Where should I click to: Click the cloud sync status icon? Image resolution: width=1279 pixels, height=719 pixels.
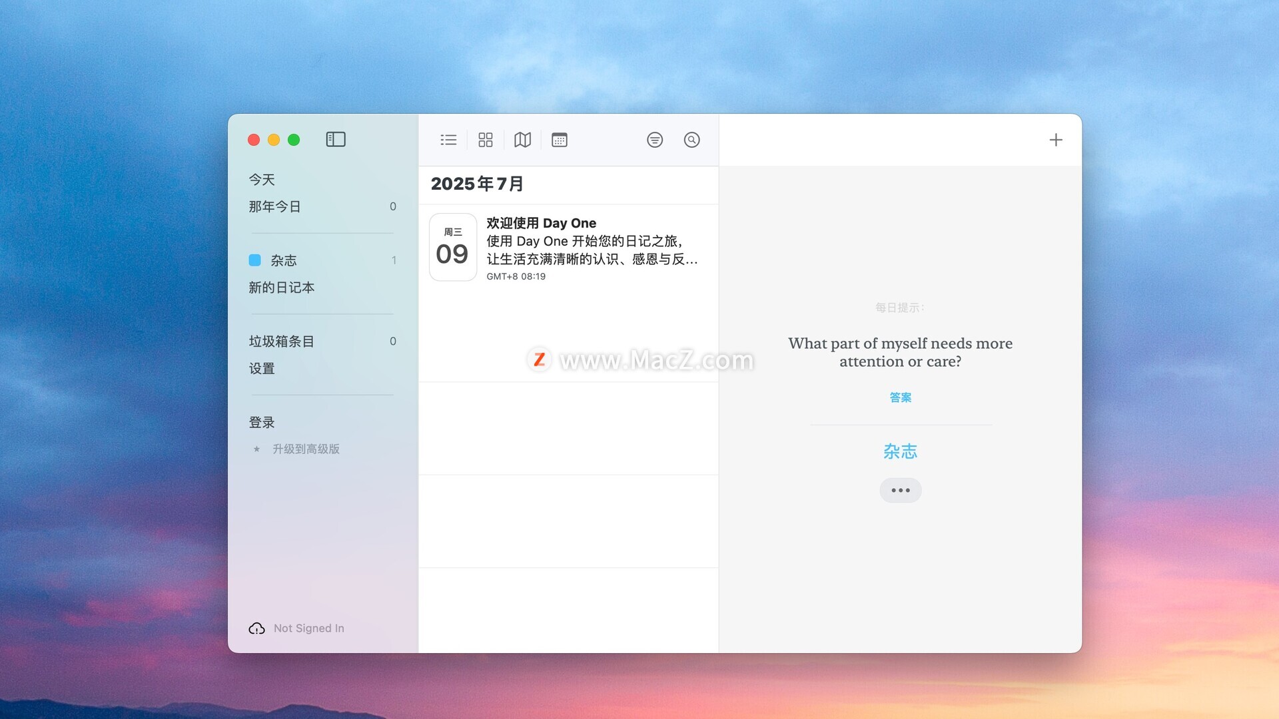coord(256,628)
